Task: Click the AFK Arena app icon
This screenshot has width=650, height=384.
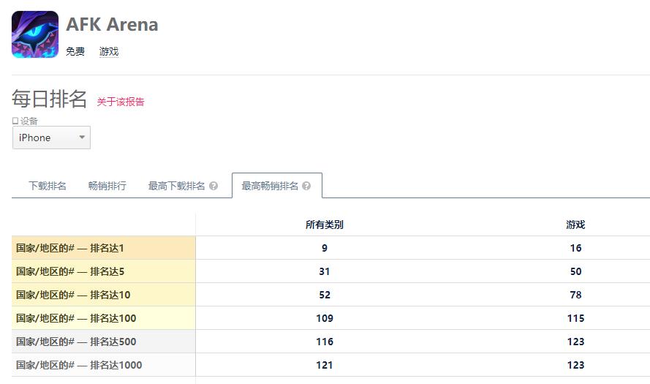Action: (35, 34)
